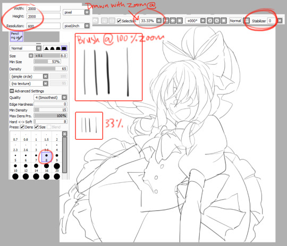Pick brush size preset 10

(15, 168)
